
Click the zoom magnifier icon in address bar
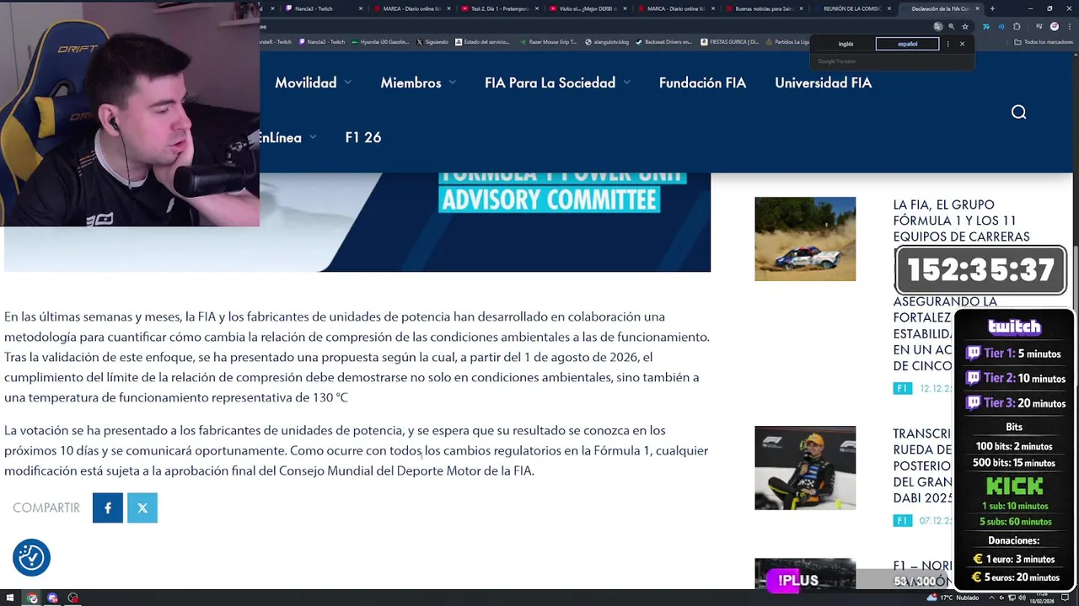click(x=952, y=26)
